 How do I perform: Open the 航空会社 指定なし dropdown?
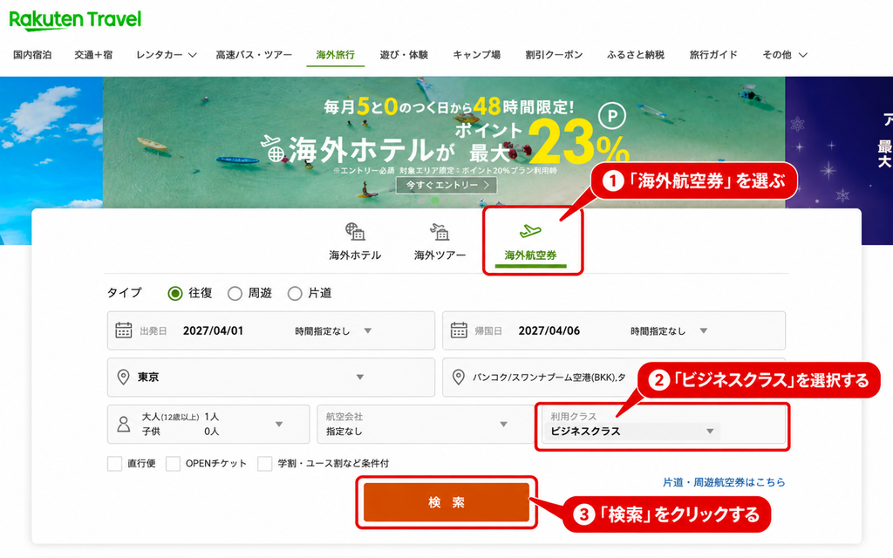coord(425,425)
